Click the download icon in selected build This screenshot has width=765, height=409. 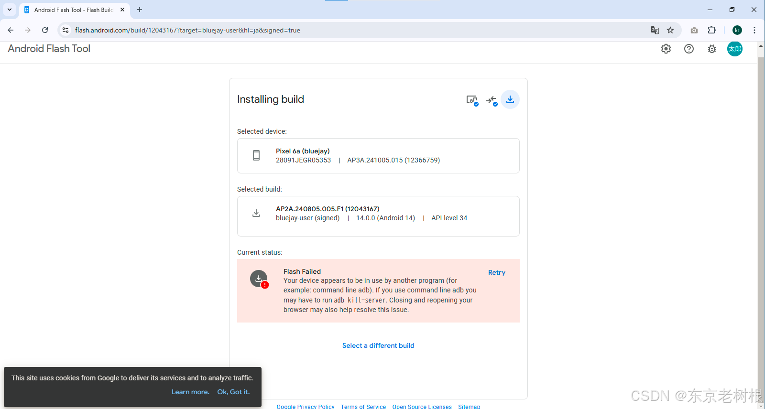pyautogui.click(x=256, y=213)
